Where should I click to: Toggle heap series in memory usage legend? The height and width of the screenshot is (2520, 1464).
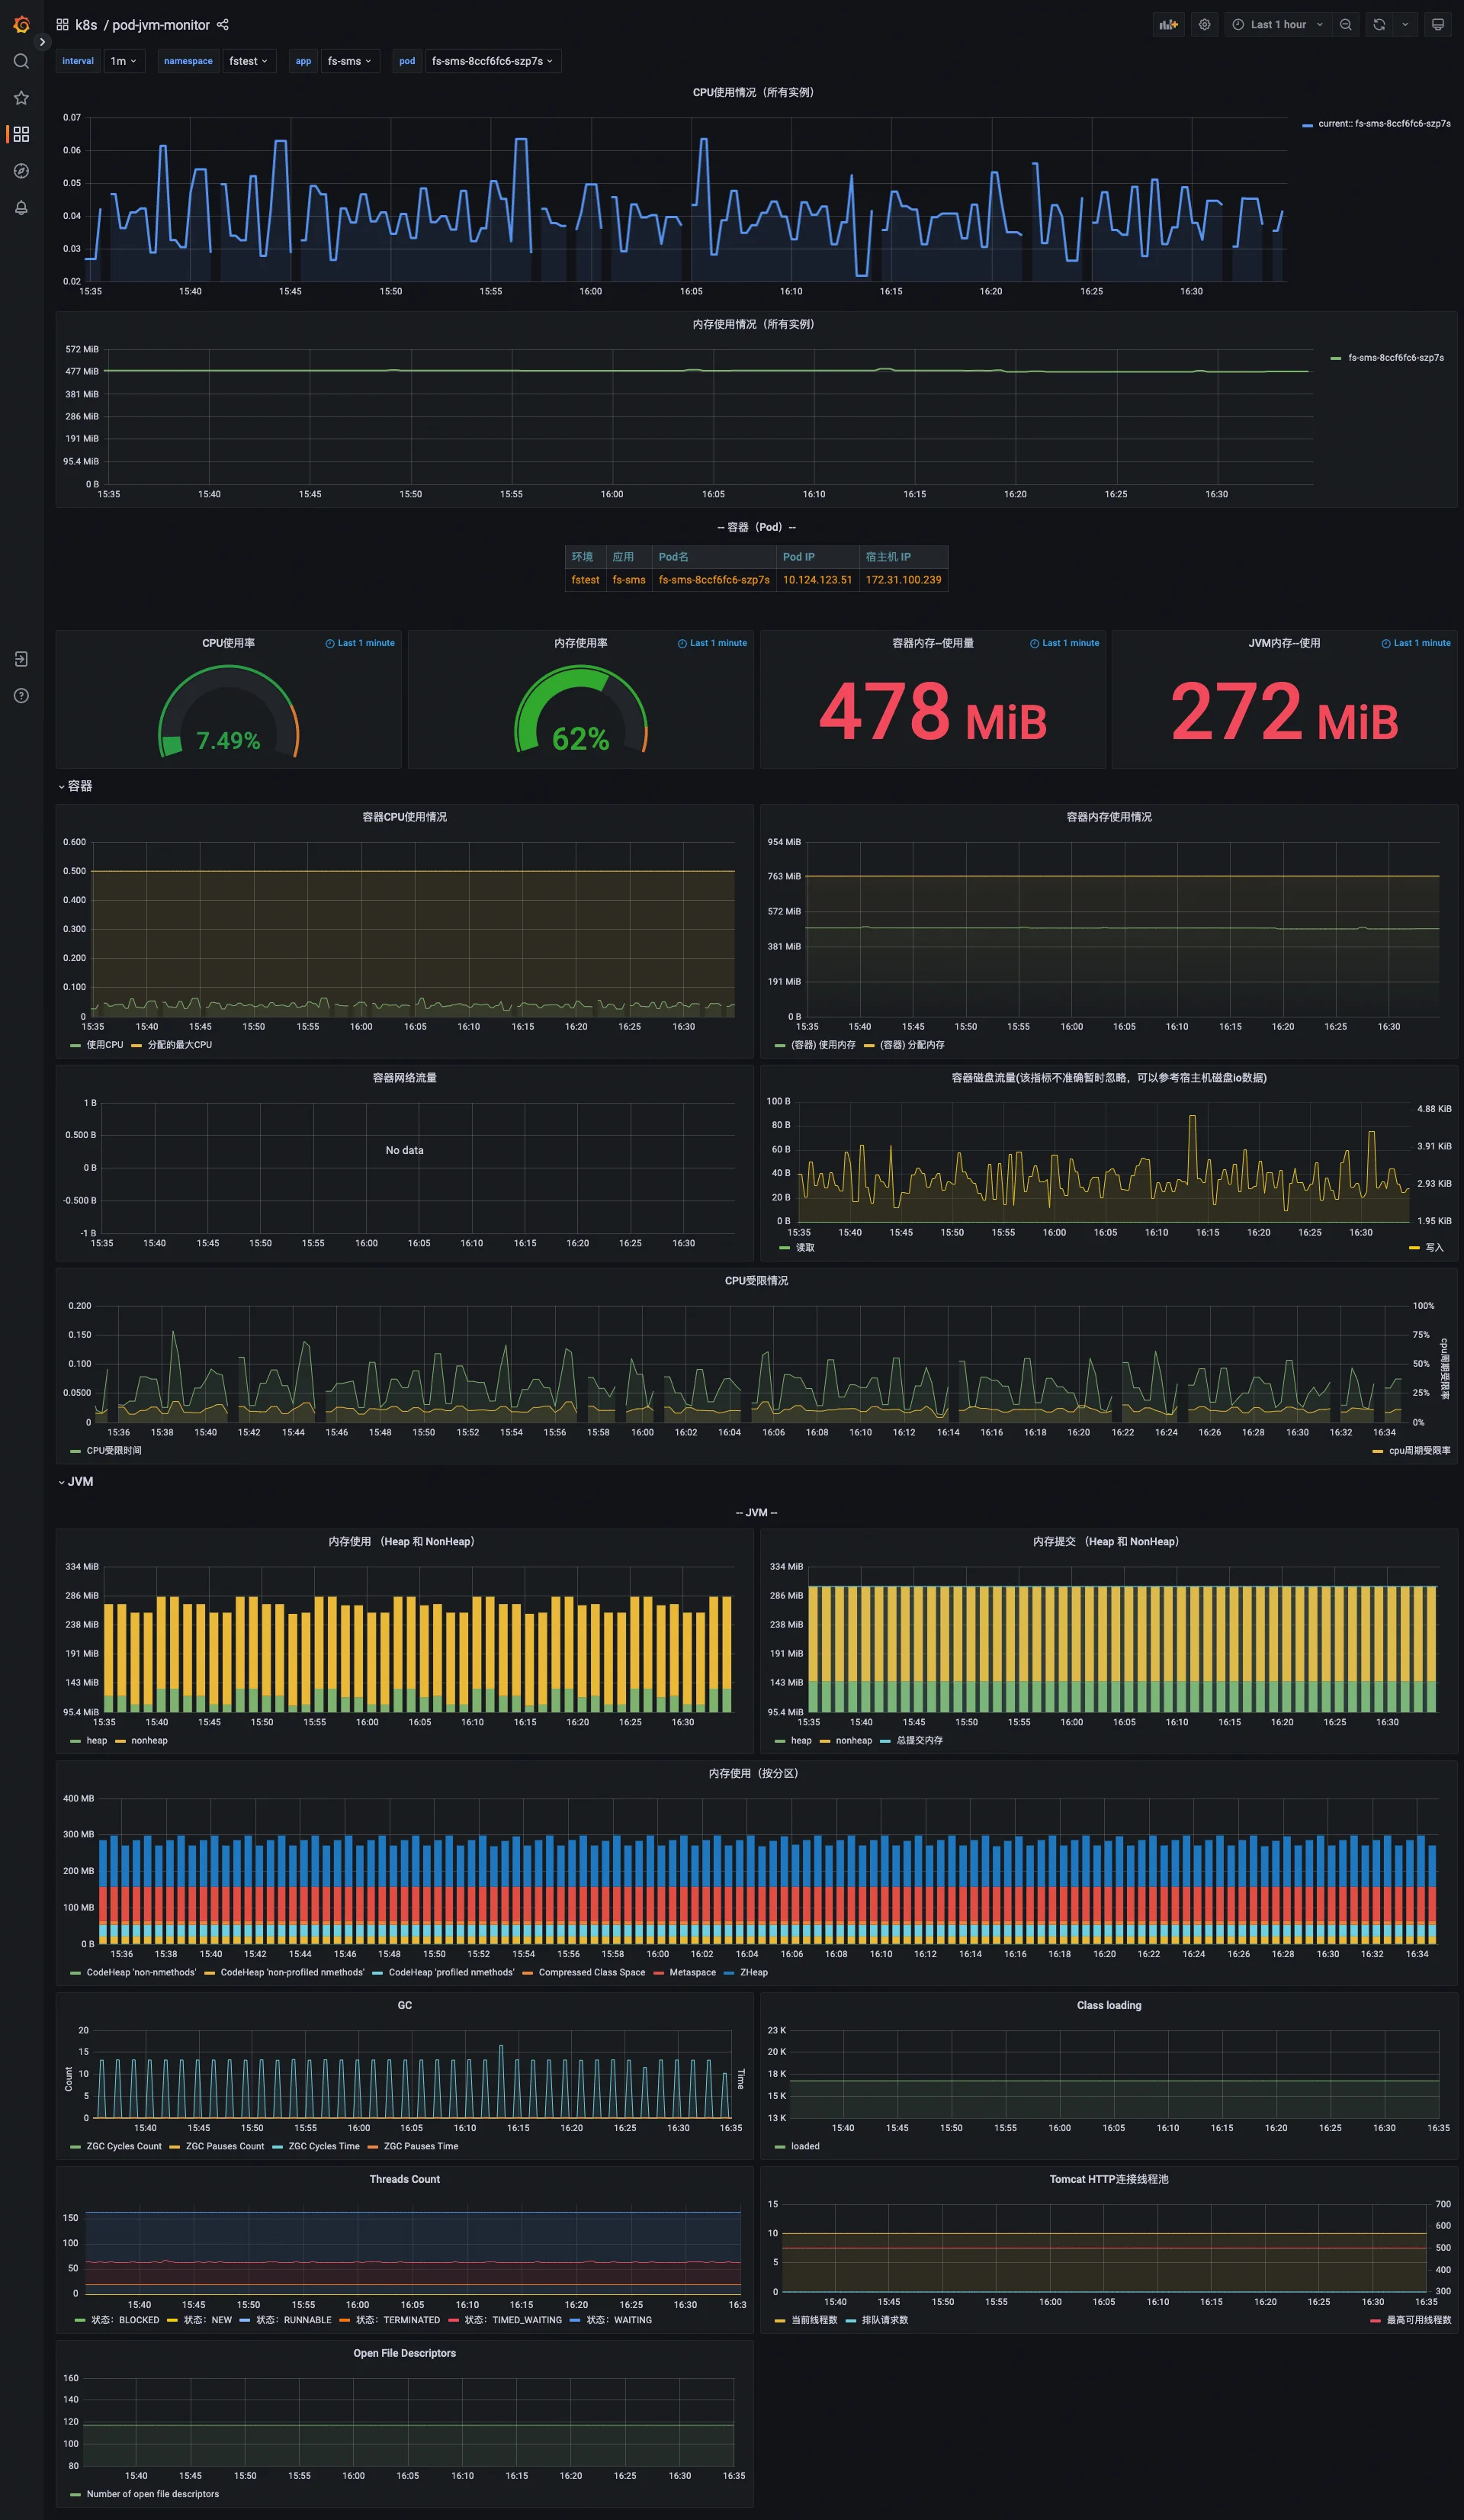[x=96, y=1740]
